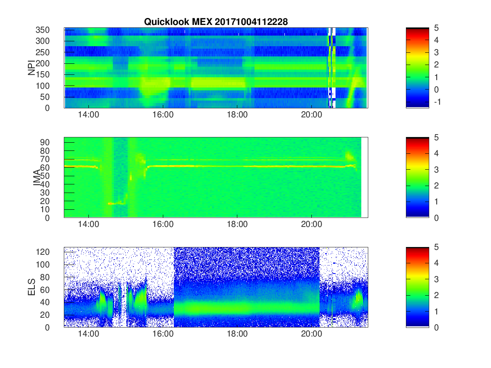491x368 pixels.
Task: Click the 16:00 tick under NPI panel
Action: 163,114
